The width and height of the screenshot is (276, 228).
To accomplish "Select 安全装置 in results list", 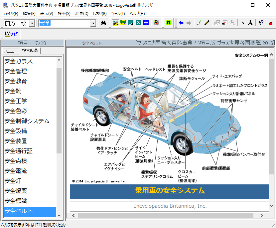I will coord(30,141).
